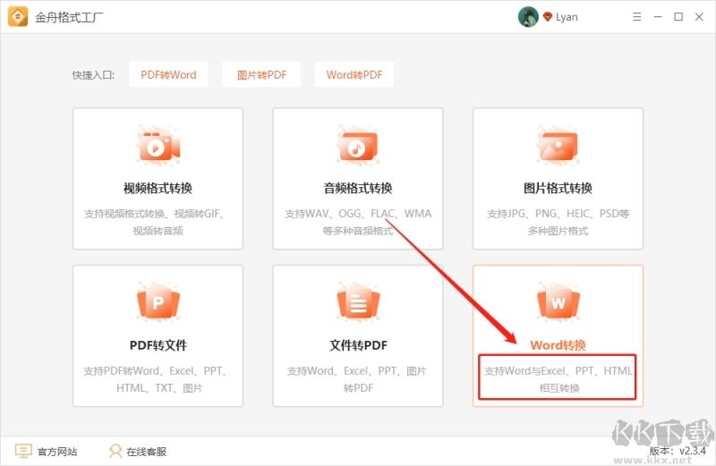Click the video camera icon
Viewport: 716px width, 466px height.
click(158, 145)
